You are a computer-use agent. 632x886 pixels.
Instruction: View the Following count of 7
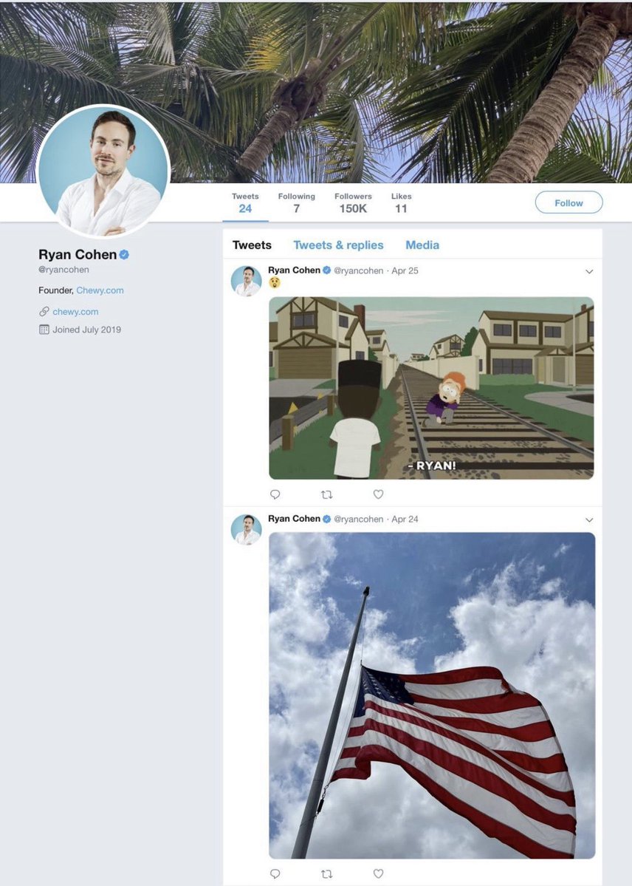point(296,203)
